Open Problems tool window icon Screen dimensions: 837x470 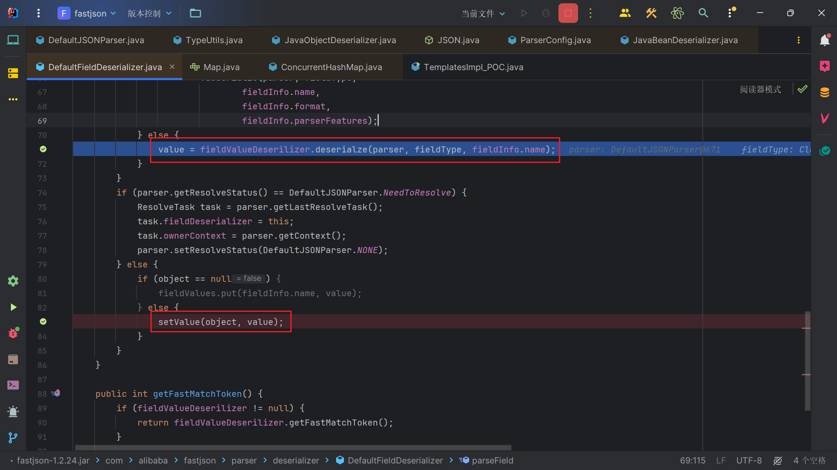(13, 411)
